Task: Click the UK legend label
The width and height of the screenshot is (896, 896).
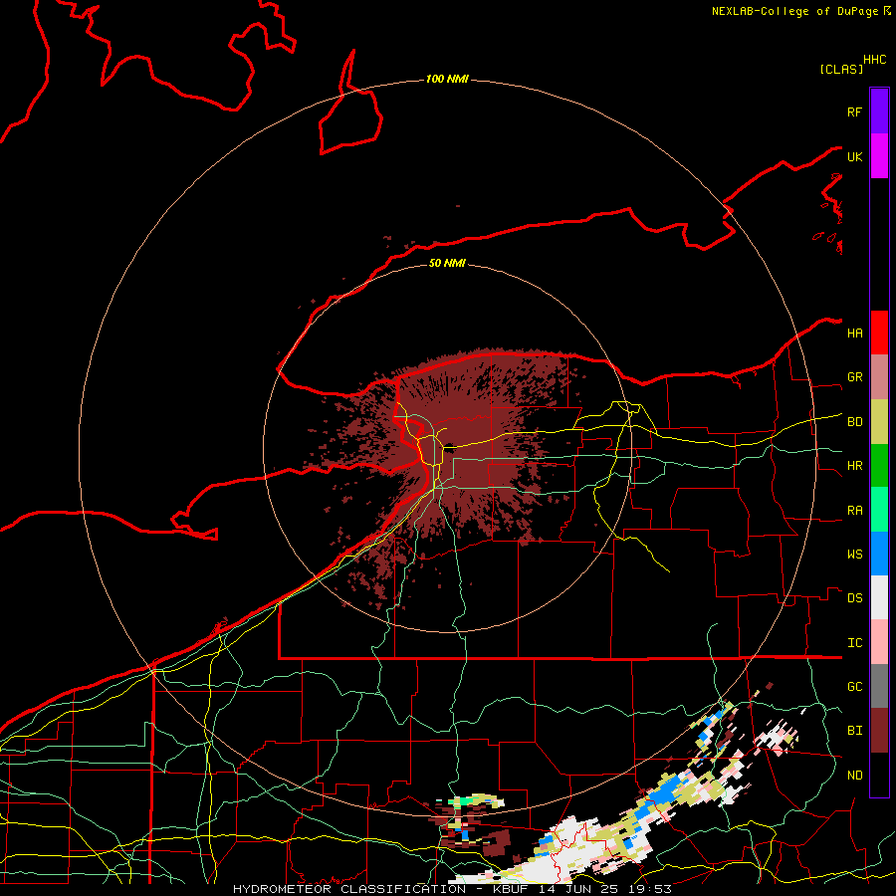Action: click(854, 156)
